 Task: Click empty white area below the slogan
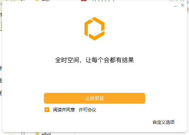pos(94,77)
